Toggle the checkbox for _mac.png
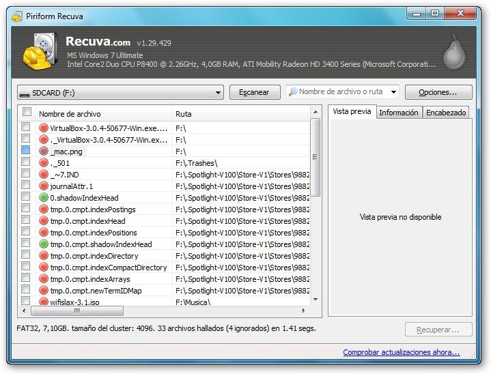The width and height of the screenshot is (491, 374). [x=26, y=150]
